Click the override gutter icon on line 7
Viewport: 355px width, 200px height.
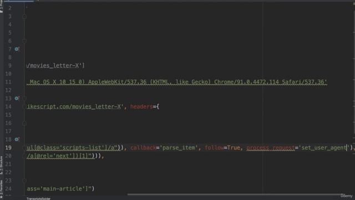pyautogui.click(x=17, y=49)
